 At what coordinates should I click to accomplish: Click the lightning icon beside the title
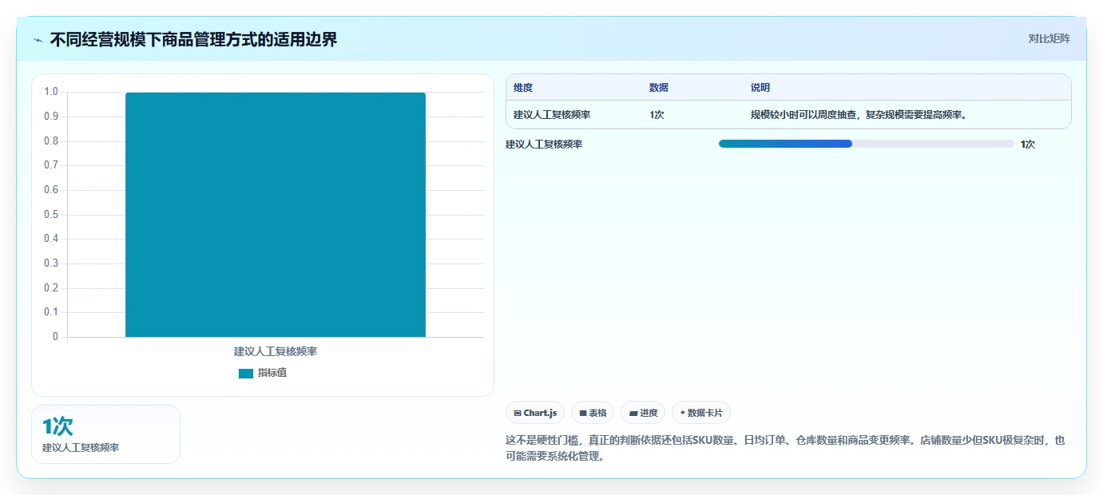pyautogui.click(x=38, y=39)
